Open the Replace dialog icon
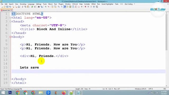 pyautogui.click(x=42, y=7)
